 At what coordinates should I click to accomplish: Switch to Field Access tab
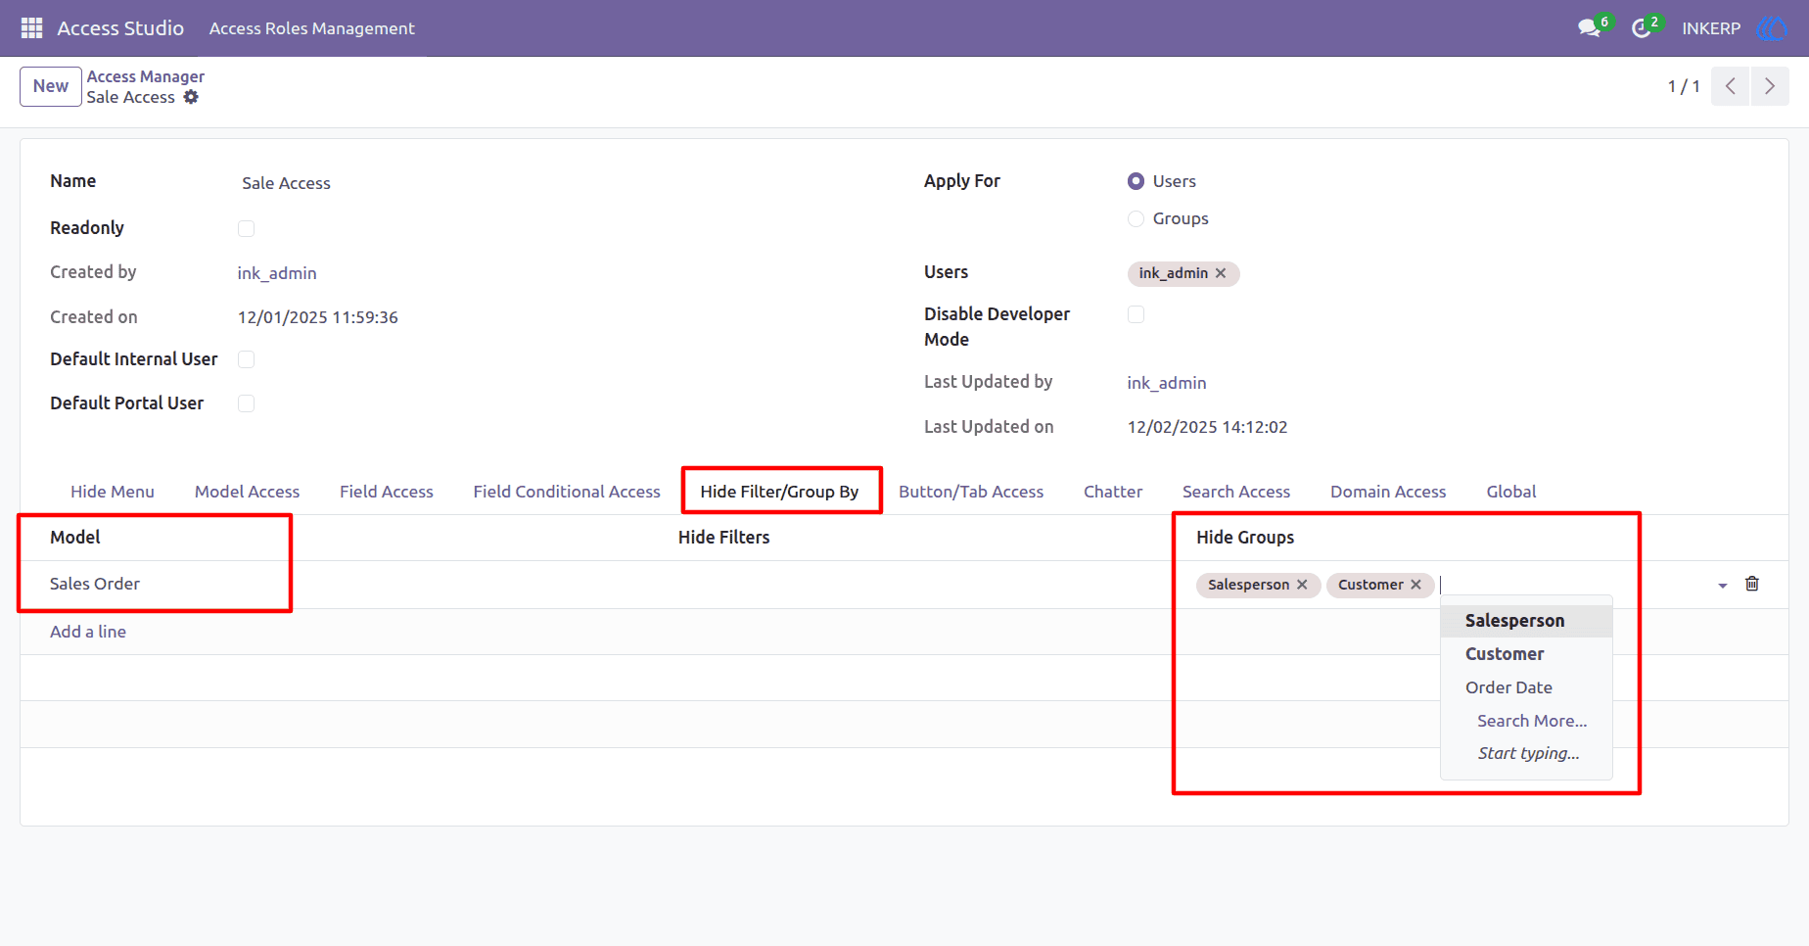[387, 492]
